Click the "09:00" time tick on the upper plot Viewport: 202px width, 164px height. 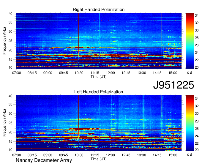(48, 73)
